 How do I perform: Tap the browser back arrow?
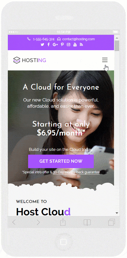tap(14, 222)
